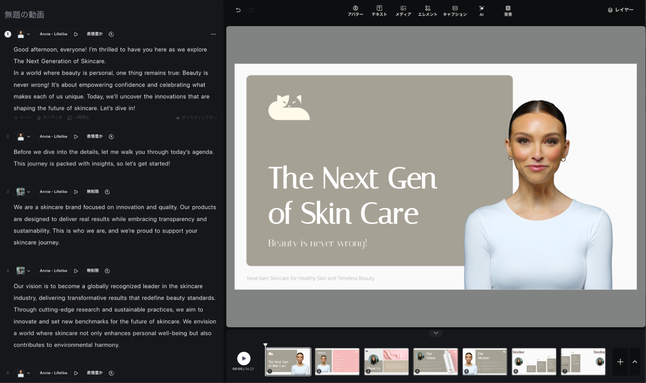646x383 pixels.
Task: Open the Text (テキスト) tool
Action: [x=379, y=11]
